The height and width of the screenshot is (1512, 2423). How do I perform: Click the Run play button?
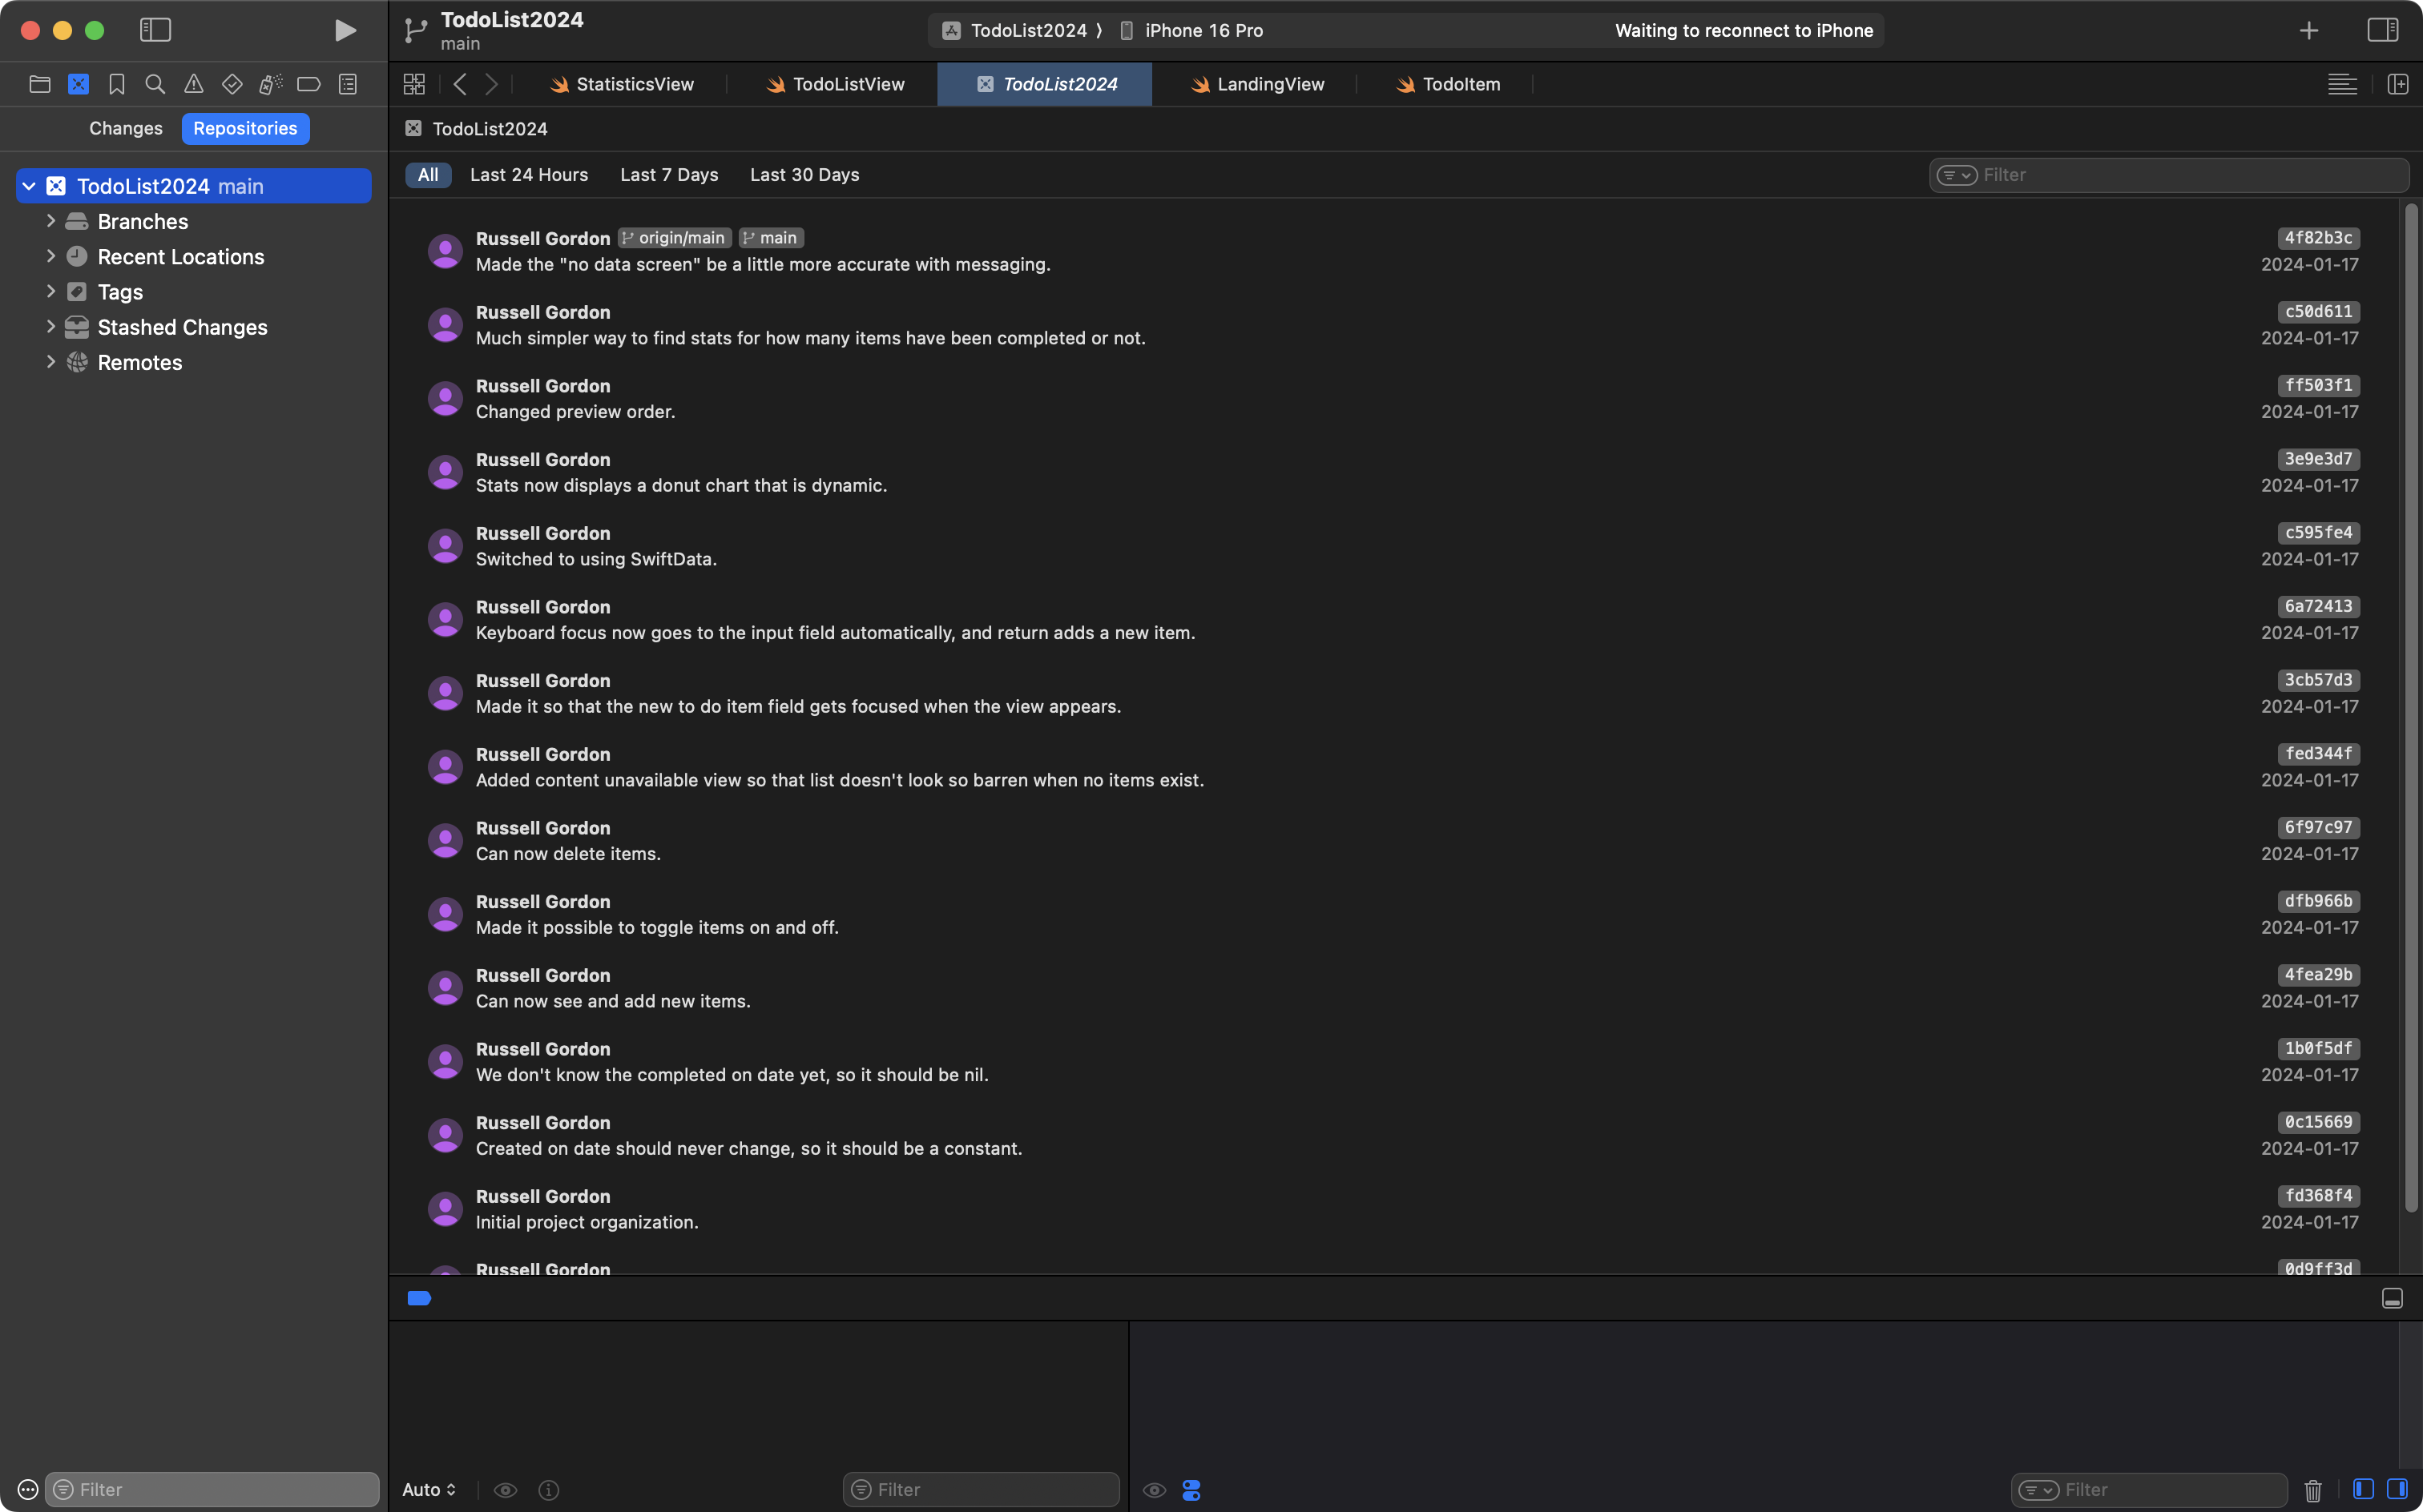pos(345,30)
